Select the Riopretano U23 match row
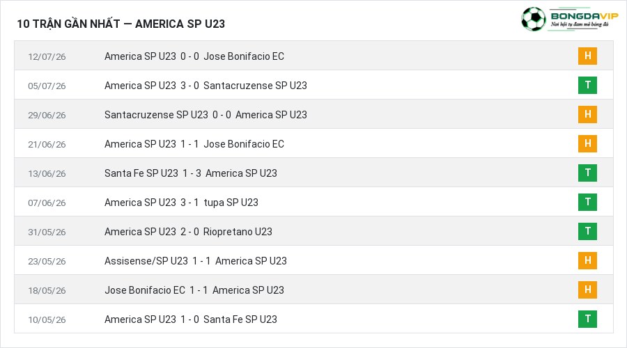Image resolution: width=627 pixels, height=348 pixels. 313,231
